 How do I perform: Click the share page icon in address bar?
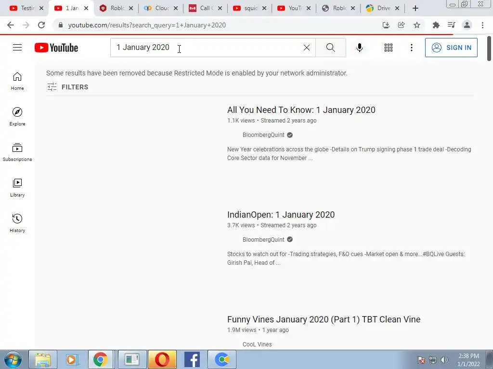401,25
